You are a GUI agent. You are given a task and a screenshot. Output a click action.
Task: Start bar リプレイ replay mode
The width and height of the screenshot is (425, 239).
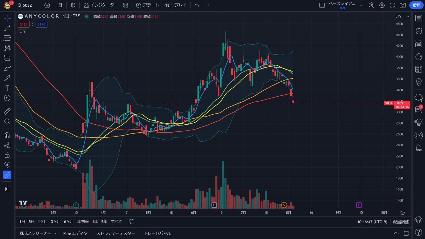tap(175, 5)
